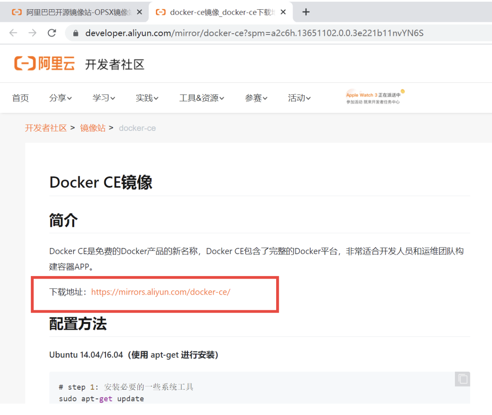This screenshot has height=415, width=492.
Task: Close the 阿里巴巴开源镜像站 tab
Action: (x=140, y=12)
